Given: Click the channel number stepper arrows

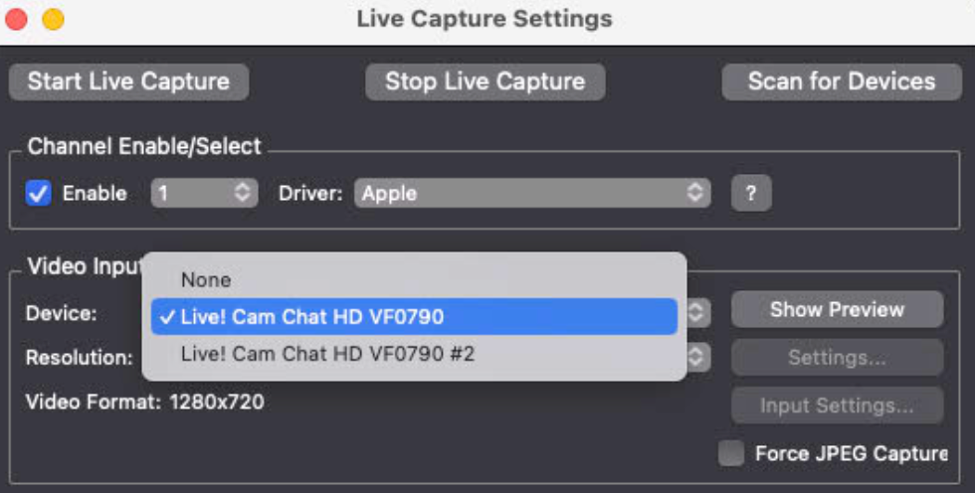Looking at the screenshot, I should (x=243, y=193).
